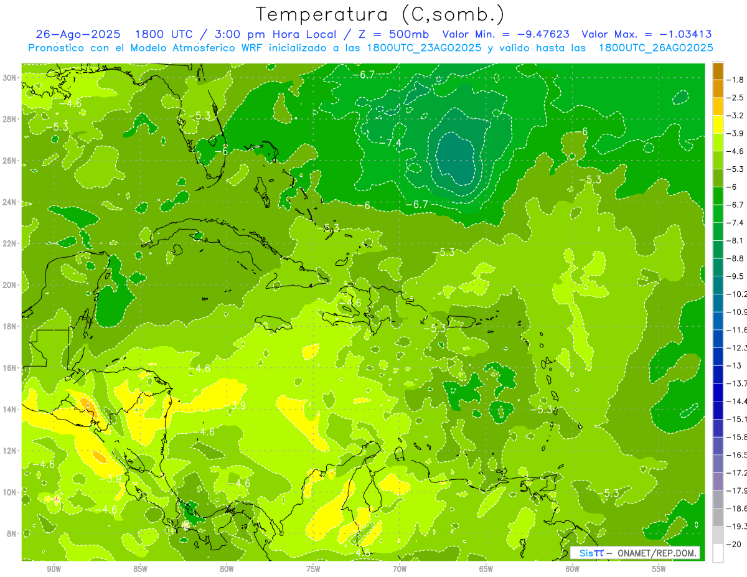This screenshot has height=577, width=747.
Task: Click the 'Valor Max. = -1.03413' text
Action: point(647,34)
